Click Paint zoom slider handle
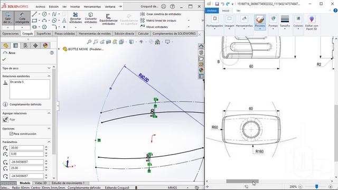 point(316,186)
